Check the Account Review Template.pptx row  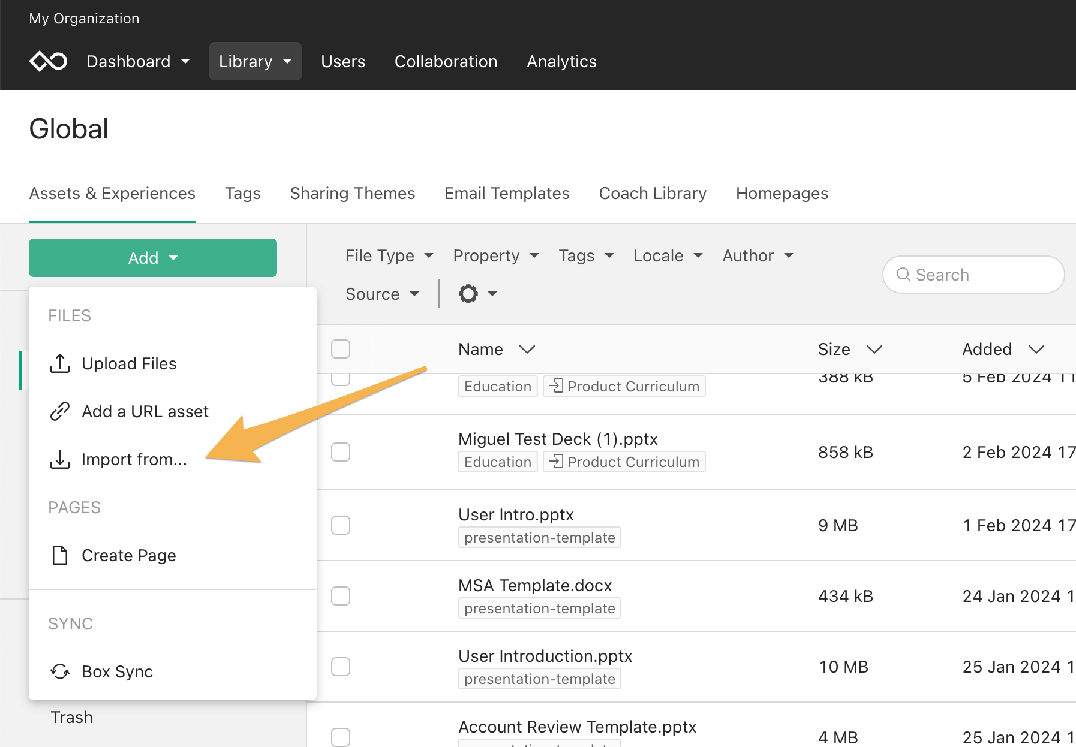[341, 737]
